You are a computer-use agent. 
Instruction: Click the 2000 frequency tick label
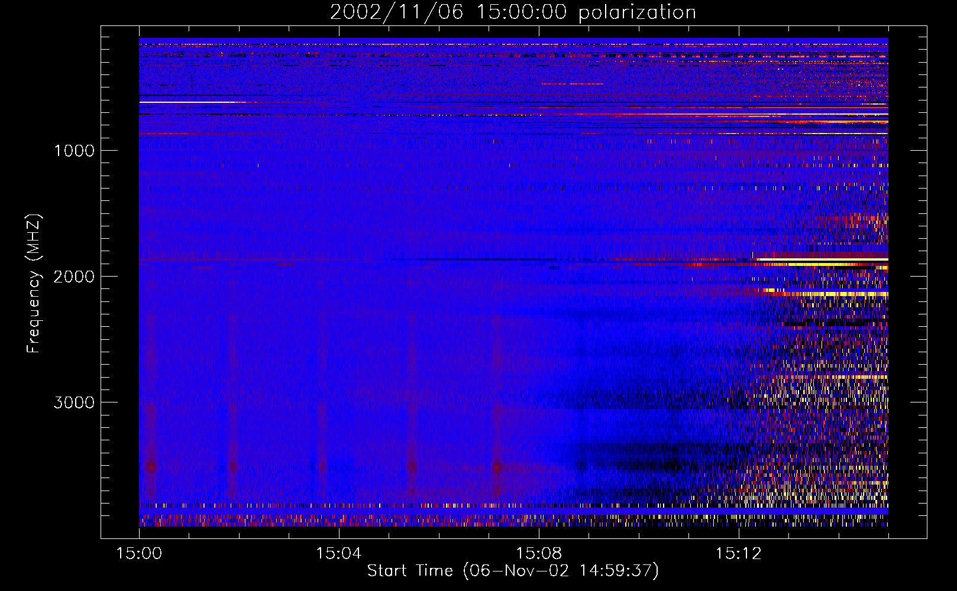[x=74, y=277]
